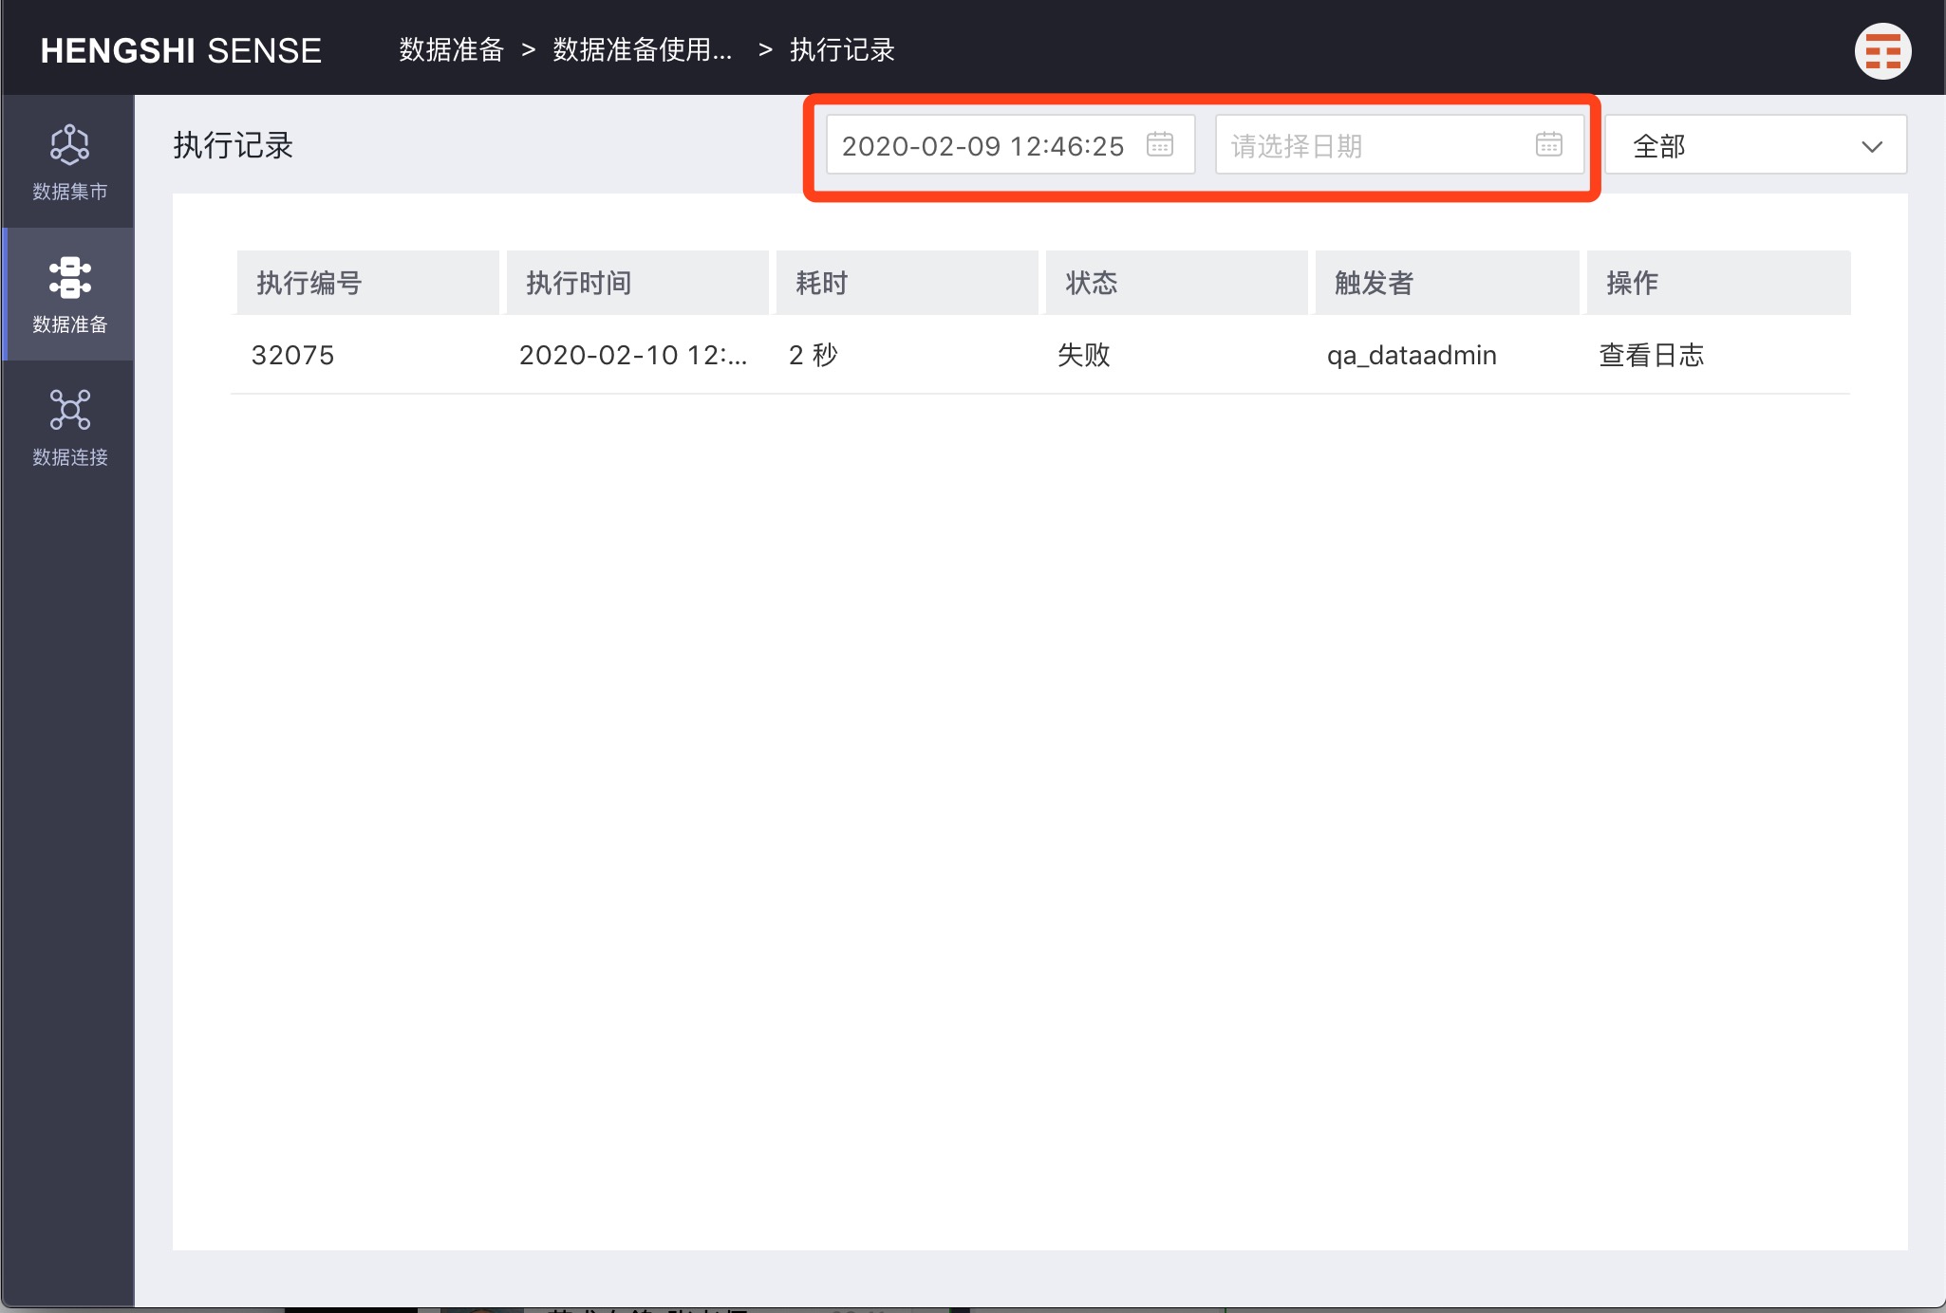Screen dimensions: 1946x1313
Task: Go to 数据准备使用... breadcrumb
Action: [x=643, y=49]
